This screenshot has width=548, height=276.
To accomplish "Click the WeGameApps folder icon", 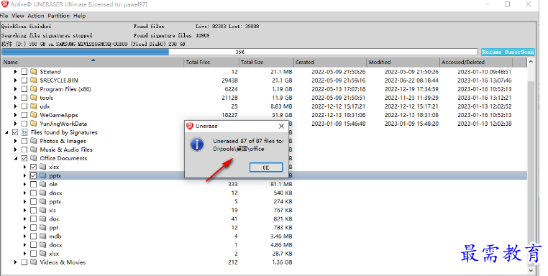I will tap(34, 115).
